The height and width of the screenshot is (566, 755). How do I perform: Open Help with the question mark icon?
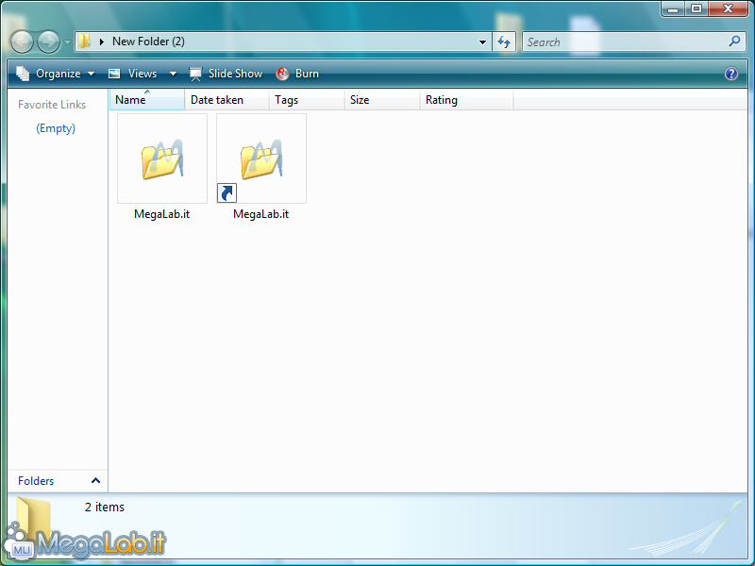(x=730, y=74)
